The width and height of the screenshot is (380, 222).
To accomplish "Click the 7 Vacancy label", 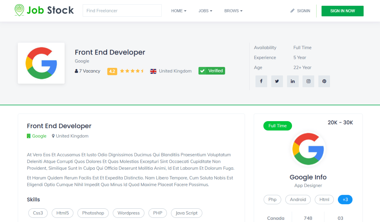I will click(x=87, y=71).
